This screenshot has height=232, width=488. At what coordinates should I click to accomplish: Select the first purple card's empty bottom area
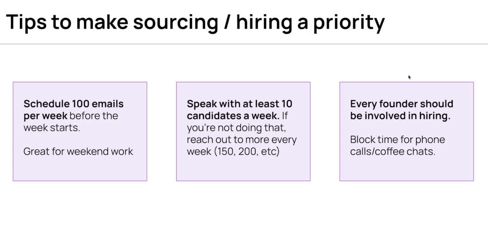pos(80,170)
